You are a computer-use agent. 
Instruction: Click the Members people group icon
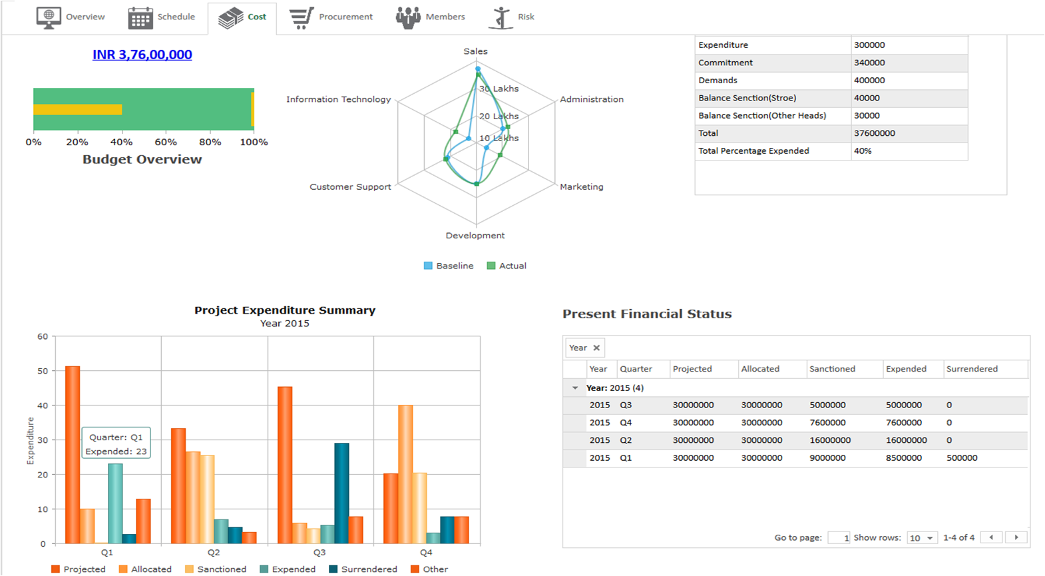coord(408,18)
